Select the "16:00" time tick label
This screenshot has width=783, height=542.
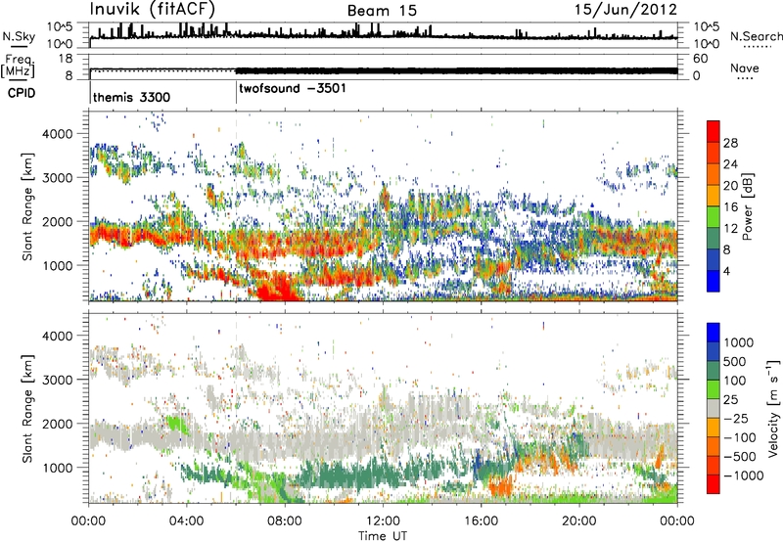point(481,521)
